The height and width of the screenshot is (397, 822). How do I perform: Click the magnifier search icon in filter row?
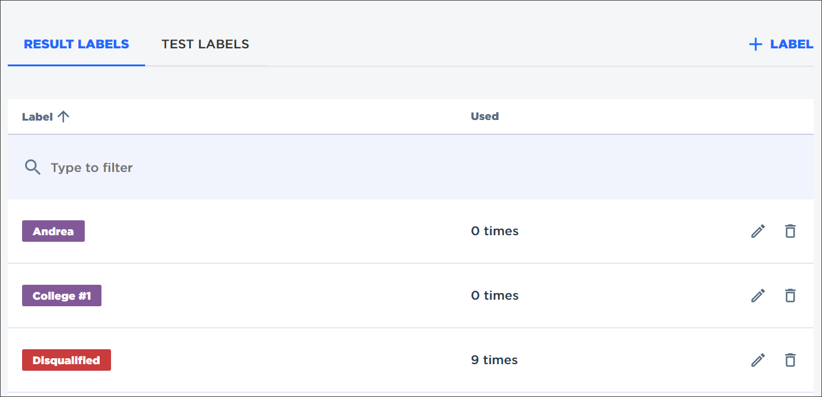click(32, 167)
